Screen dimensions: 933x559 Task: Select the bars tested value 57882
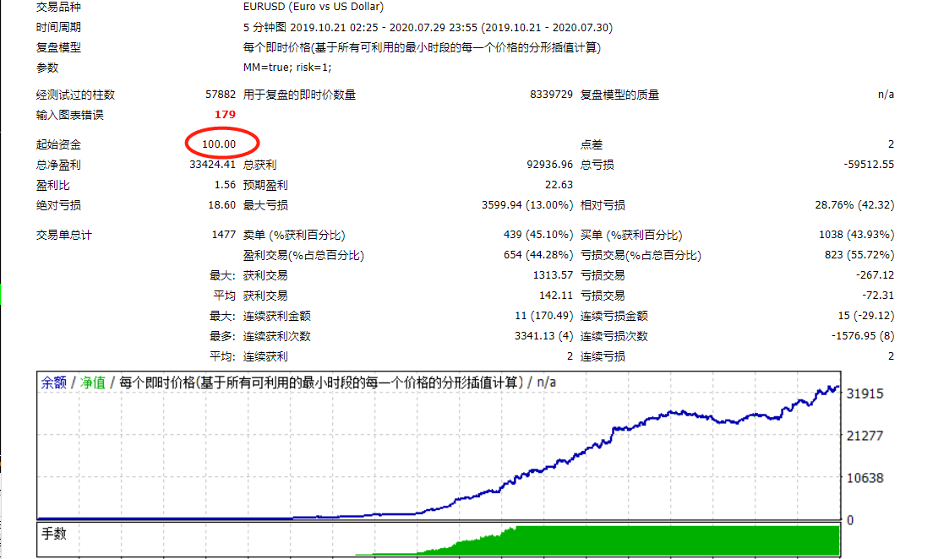pos(221,95)
